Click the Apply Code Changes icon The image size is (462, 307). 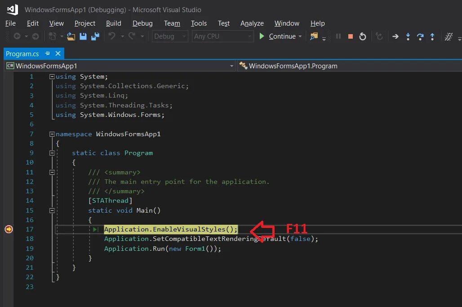click(x=379, y=36)
